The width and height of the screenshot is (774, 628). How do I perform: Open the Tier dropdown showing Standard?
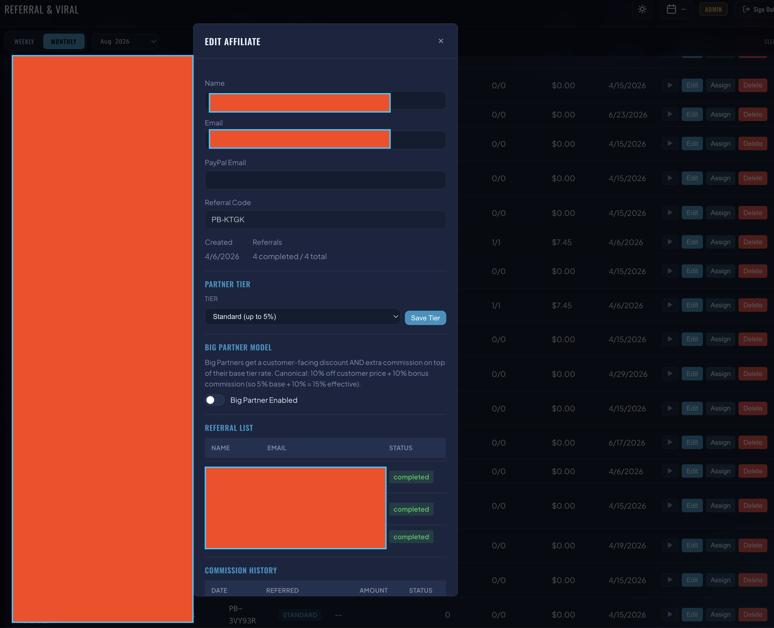[302, 316]
